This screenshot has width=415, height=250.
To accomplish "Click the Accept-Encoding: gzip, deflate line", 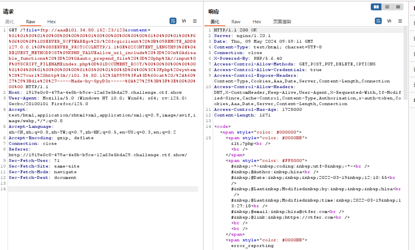I will 51,138.
